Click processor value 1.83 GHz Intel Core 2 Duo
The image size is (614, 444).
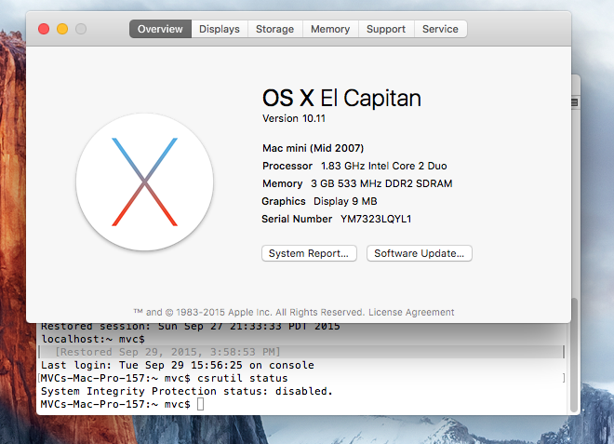click(383, 166)
